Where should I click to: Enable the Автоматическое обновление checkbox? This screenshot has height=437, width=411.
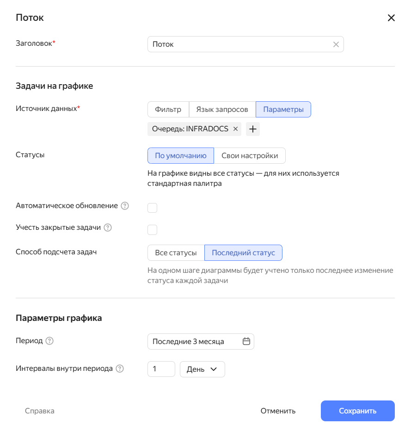click(x=153, y=208)
